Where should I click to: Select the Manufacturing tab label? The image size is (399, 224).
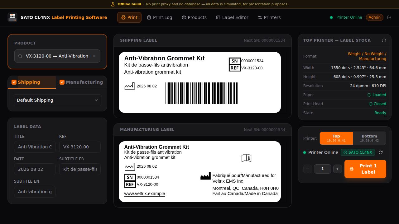(x=84, y=82)
